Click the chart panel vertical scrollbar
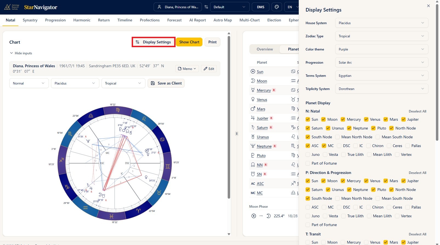 pos(229,117)
